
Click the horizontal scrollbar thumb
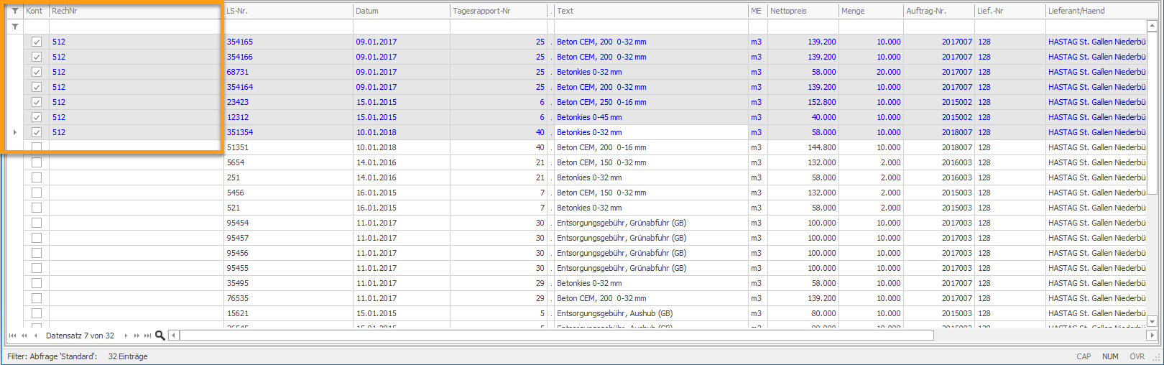[x=556, y=336]
